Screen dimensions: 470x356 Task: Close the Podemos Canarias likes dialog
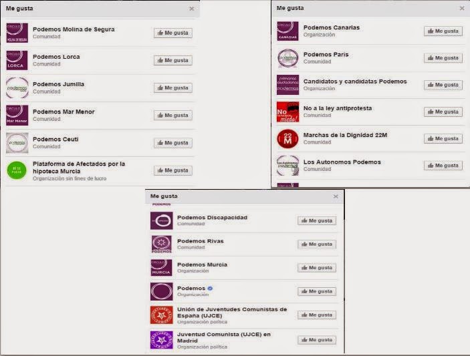pos(462,9)
